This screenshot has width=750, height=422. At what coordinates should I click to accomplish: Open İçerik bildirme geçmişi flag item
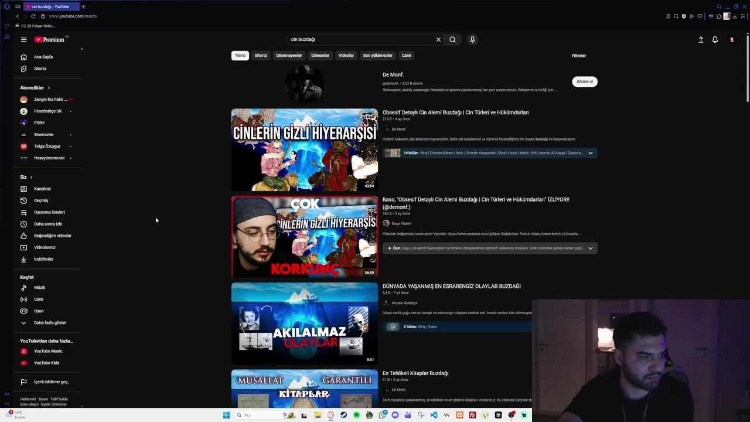[x=47, y=382]
